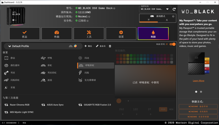Open WINDOWS 系统属性 system properties shortcut

198,112
